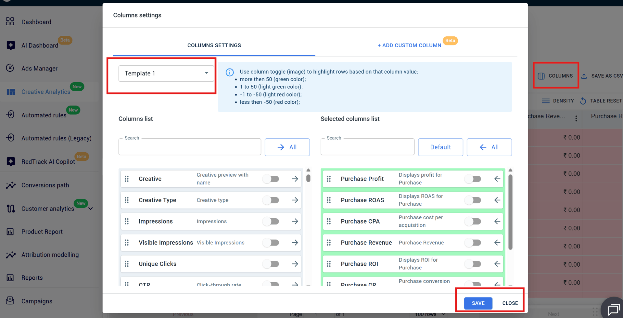Click Columns button in toolbar
The width and height of the screenshot is (623, 318).
click(556, 76)
